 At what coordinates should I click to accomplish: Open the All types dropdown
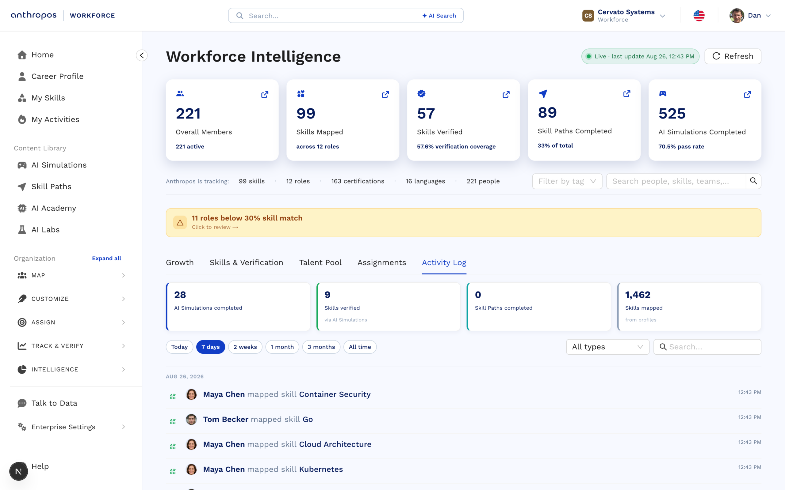coord(607,347)
